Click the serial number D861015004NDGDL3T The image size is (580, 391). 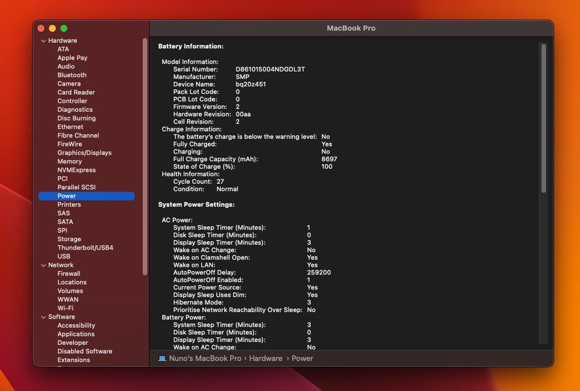pyautogui.click(x=270, y=69)
